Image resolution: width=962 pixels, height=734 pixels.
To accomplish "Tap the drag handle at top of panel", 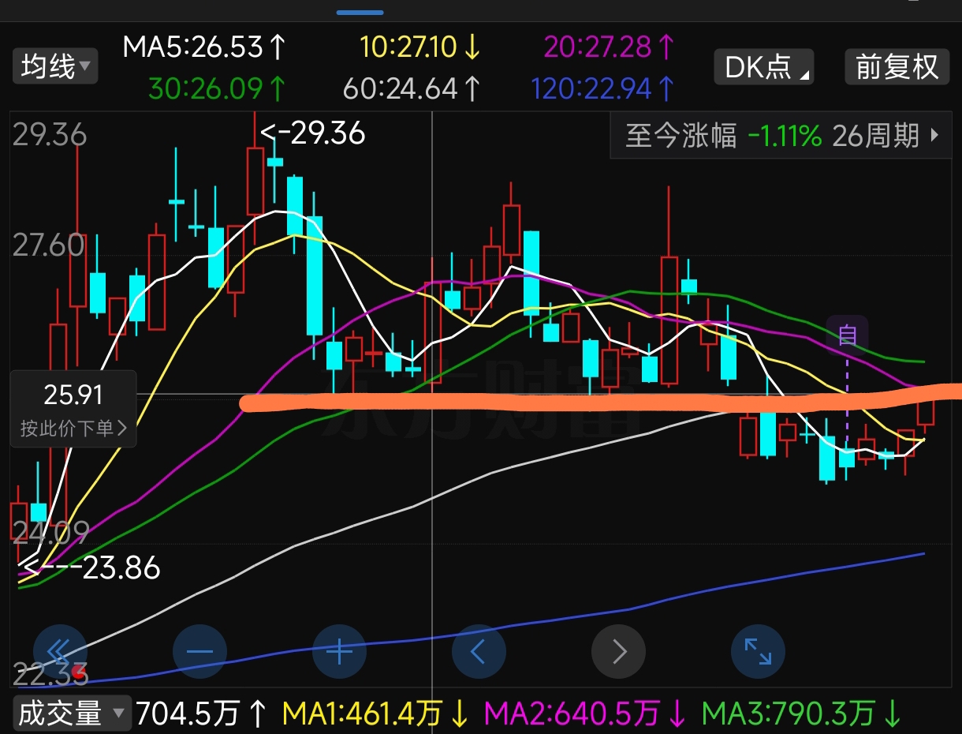I will coord(360,12).
